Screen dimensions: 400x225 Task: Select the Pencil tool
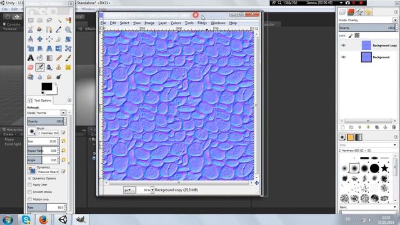pyautogui.click(x=59, y=58)
